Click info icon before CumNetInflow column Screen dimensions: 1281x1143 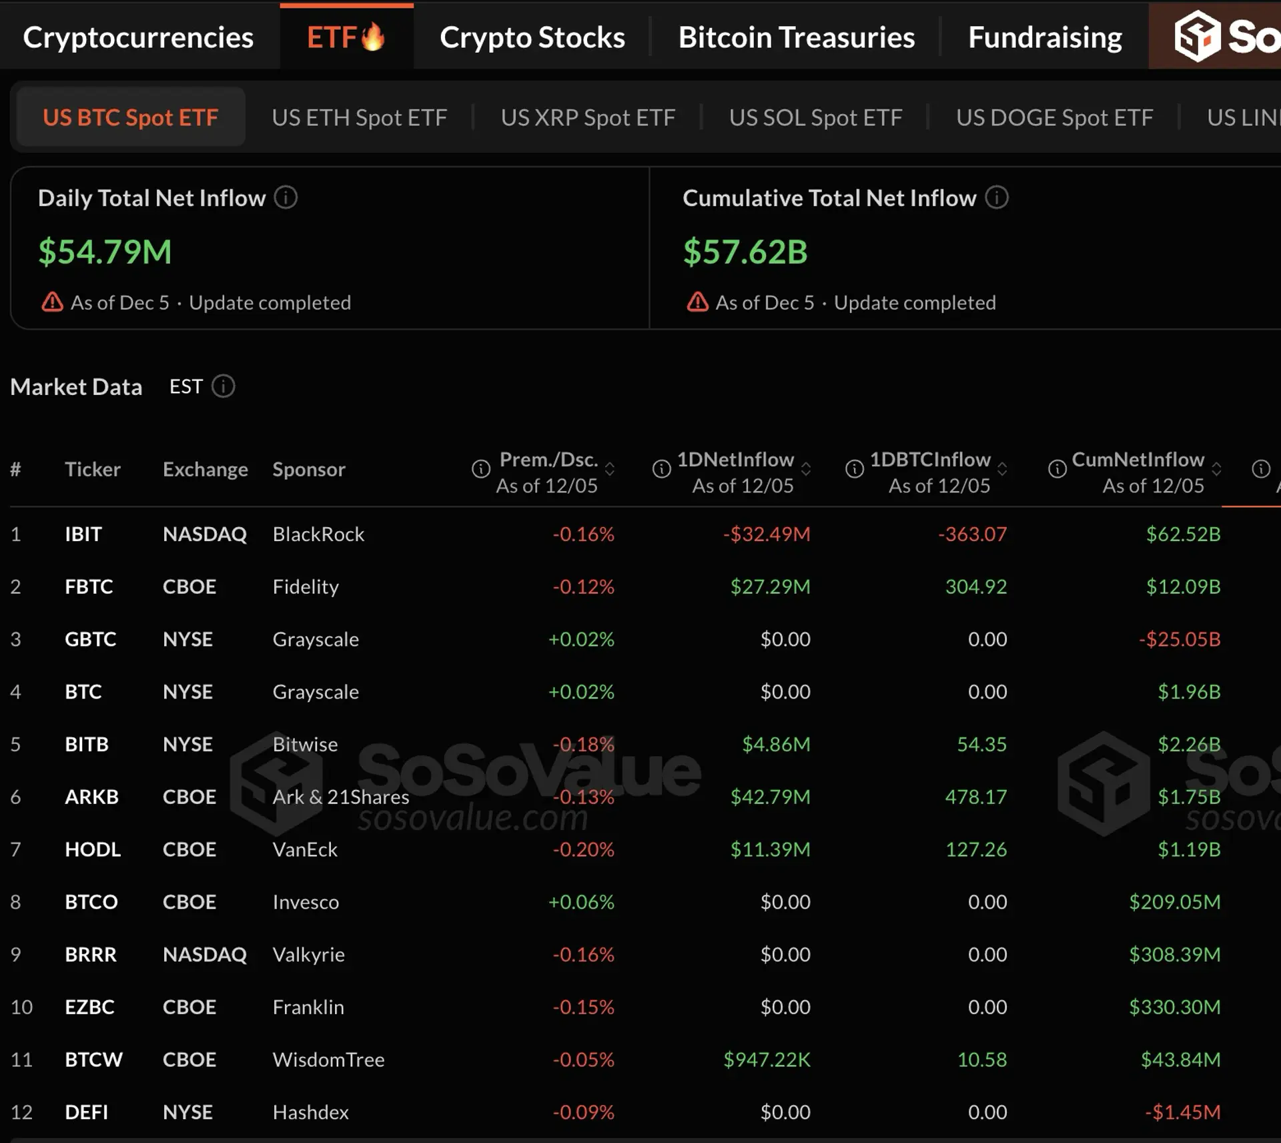[x=1057, y=469]
